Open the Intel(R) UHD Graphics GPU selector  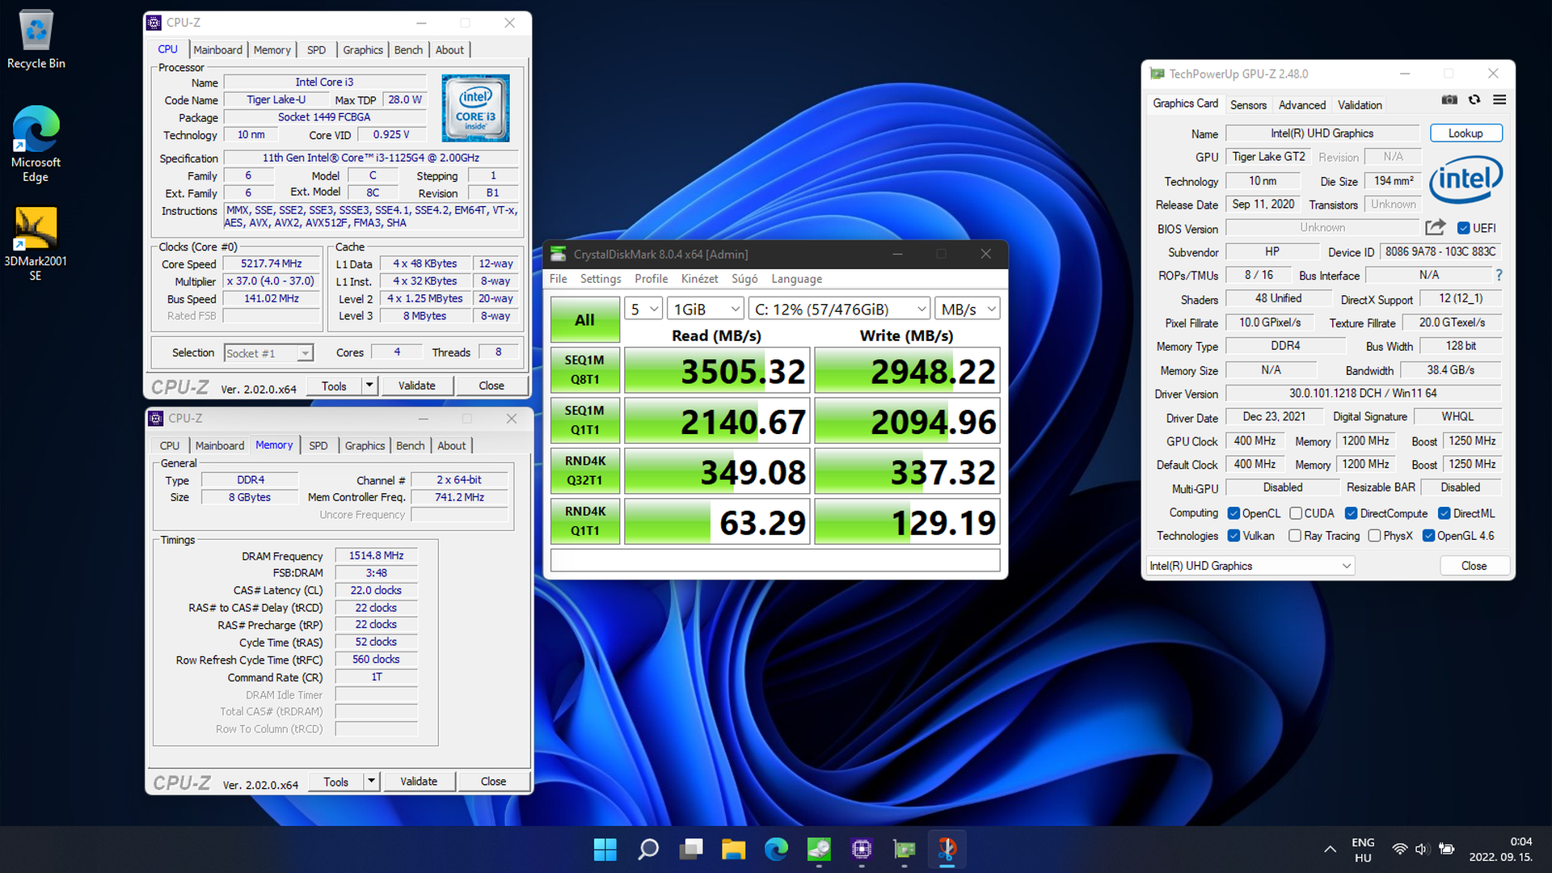(1250, 566)
